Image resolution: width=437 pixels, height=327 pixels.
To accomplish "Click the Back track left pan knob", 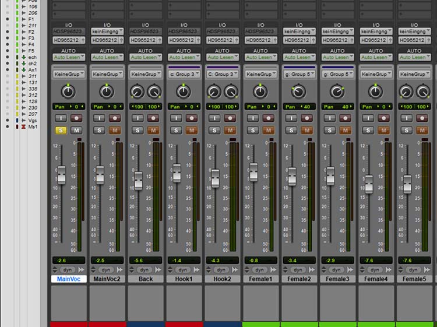I will point(137,92).
